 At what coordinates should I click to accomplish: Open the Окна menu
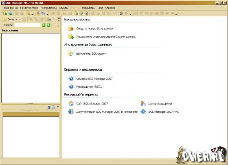[100, 8]
